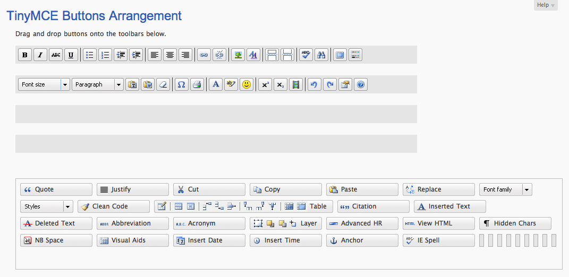Image resolution: width=569 pixels, height=277 pixels.
Task: Click the Find binoculars icon
Action: coord(321,55)
